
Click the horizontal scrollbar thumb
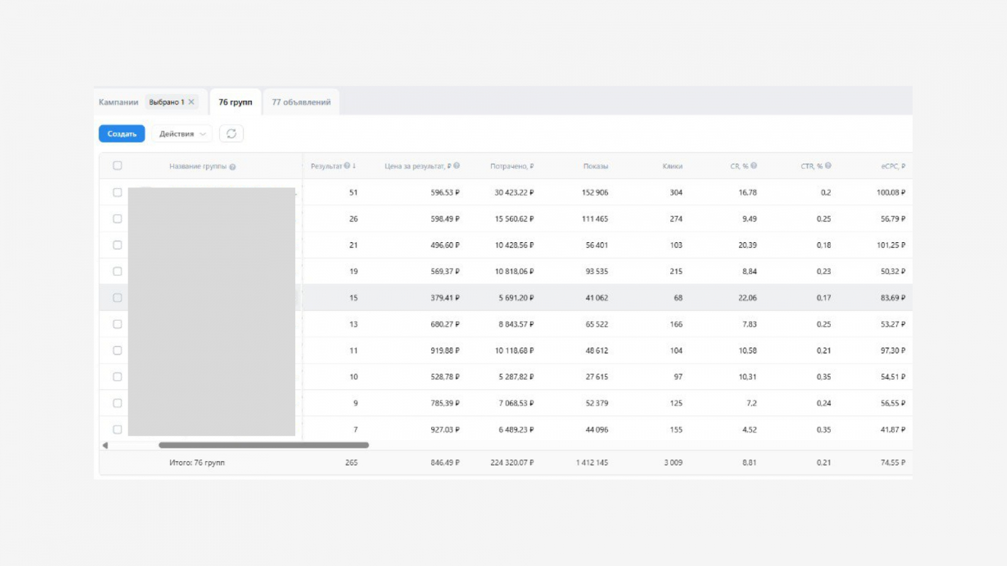[264, 445]
